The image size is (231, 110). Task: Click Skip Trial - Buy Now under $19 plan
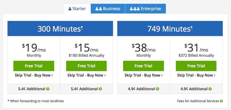point(34,75)
